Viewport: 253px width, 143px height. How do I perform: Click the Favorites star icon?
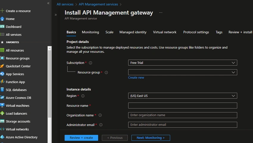(2, 42)
